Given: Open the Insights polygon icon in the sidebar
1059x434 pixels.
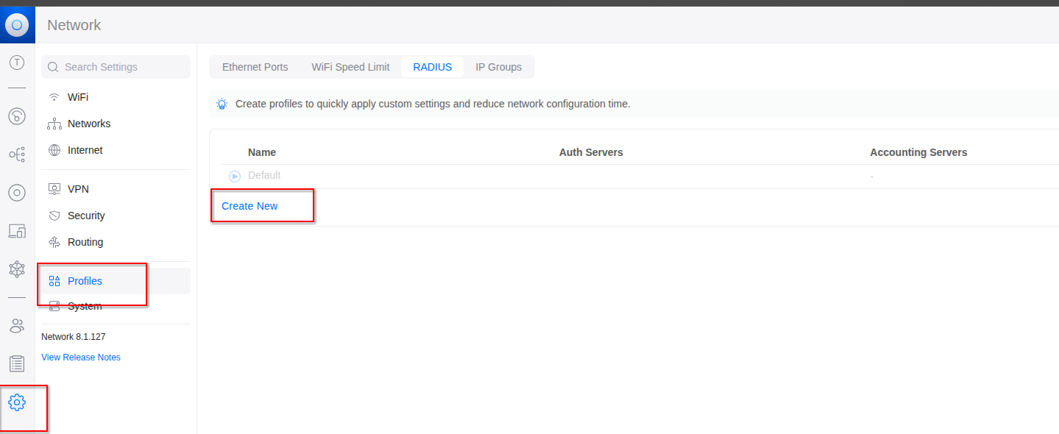Looking at the screenshot, I should tap(17, 269).
